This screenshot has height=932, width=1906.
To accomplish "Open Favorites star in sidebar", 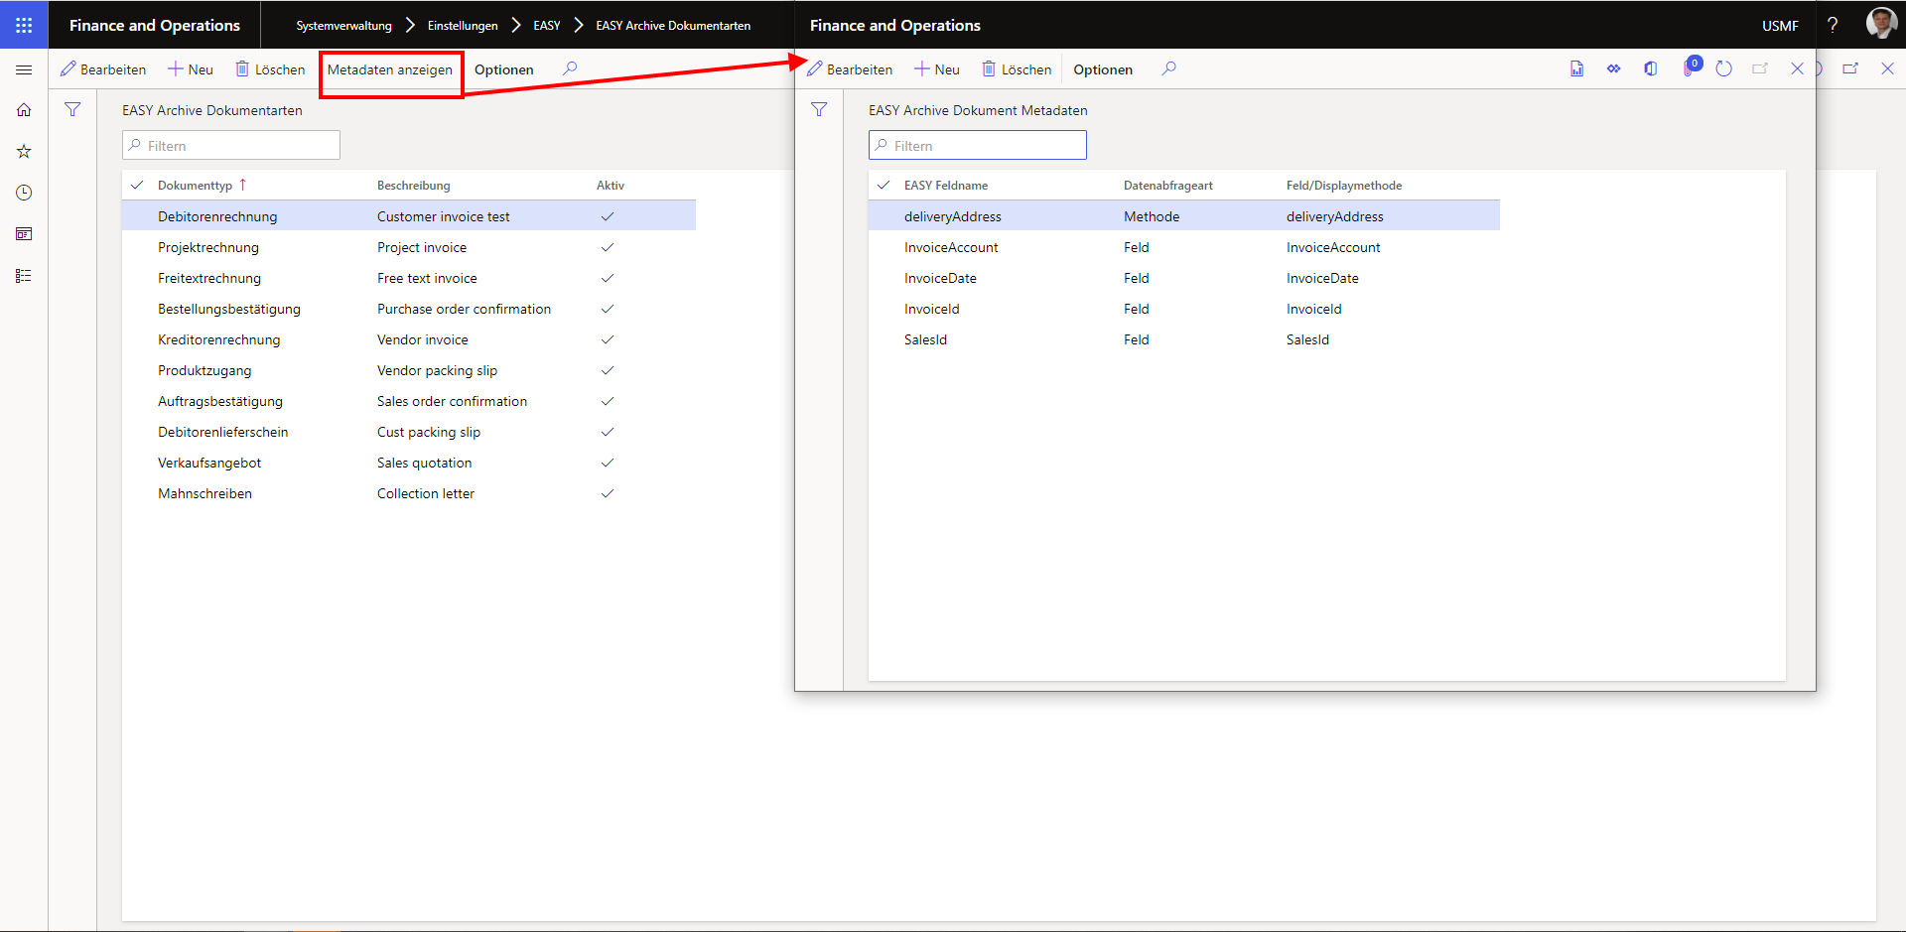I will tap(24, 152).
